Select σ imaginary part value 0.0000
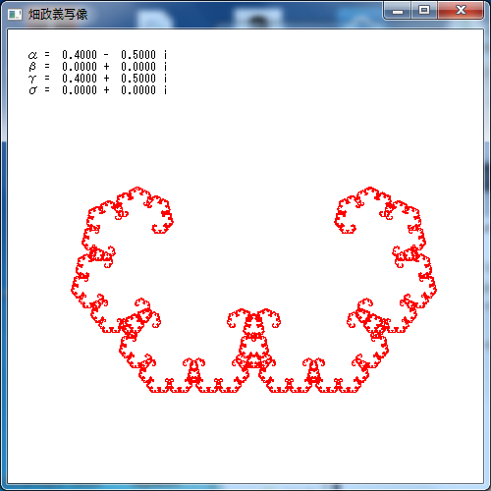The image size is (491, 491). (138, 90)
